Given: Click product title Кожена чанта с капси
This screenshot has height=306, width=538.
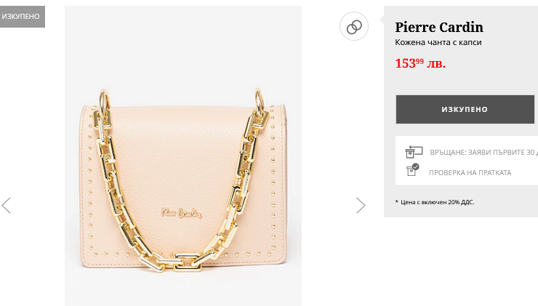Looking at the screenshot, I should [x=438, y=43].
